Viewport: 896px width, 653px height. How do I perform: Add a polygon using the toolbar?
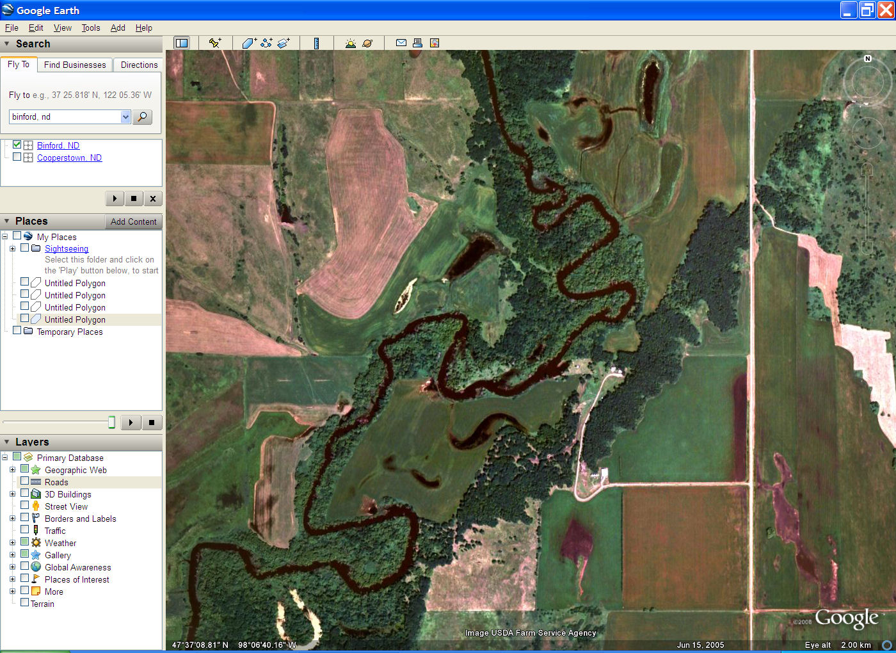[249, 43]
